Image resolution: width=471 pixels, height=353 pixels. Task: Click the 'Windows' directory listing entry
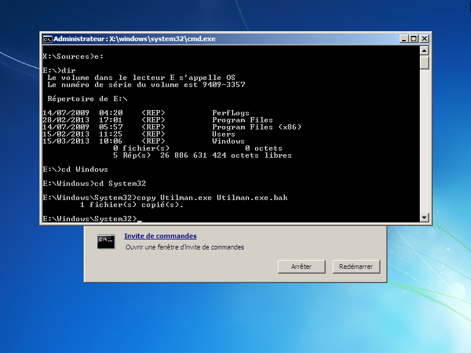(228, 141)
